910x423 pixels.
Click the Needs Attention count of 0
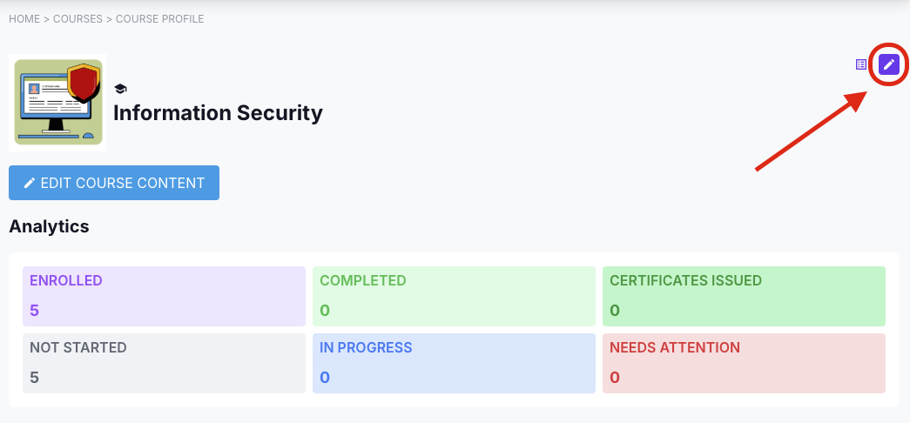tap(615, 378)
